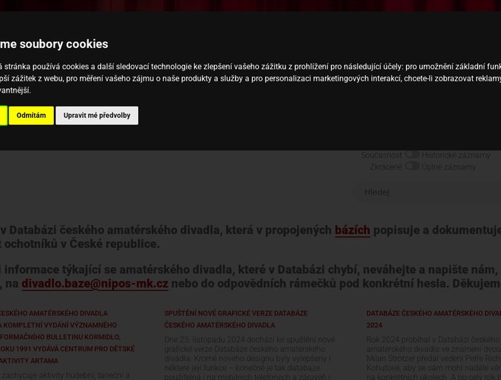
Task: Open Upravit mé předvolby cookie settings
Action: [96, 116]
